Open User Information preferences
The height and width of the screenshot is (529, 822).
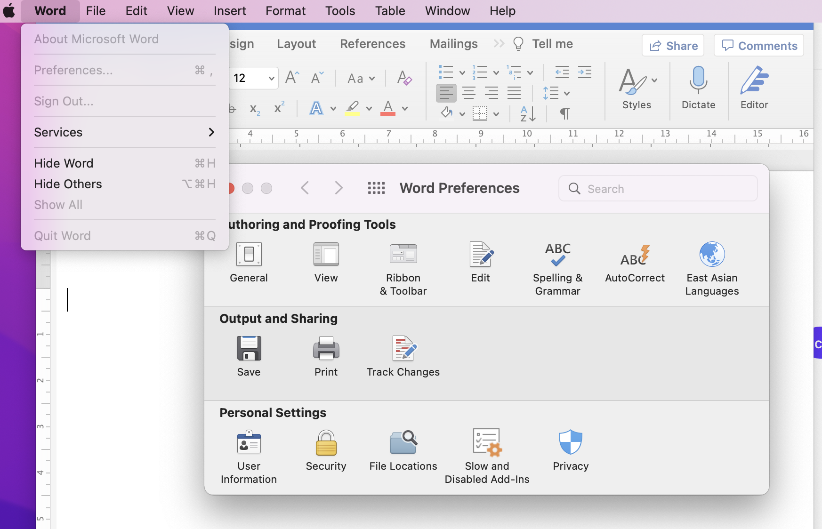[x=249, y=458]
